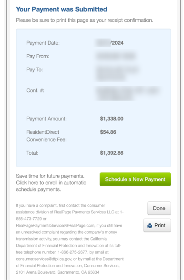The image size is (184, 280).
Task: Click the automatic schedule payments enrollment text
Action: tap(51, 183)
